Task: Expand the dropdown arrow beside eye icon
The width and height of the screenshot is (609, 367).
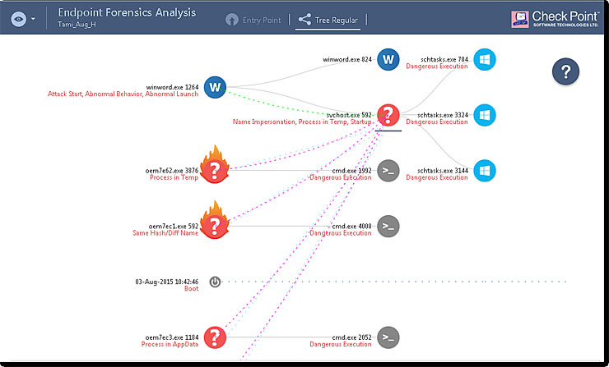Action: coord(33,19)
